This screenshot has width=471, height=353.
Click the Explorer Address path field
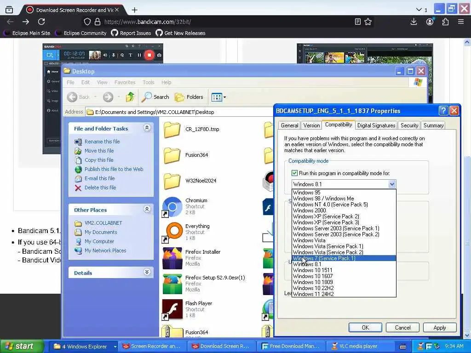pos(180,112)
